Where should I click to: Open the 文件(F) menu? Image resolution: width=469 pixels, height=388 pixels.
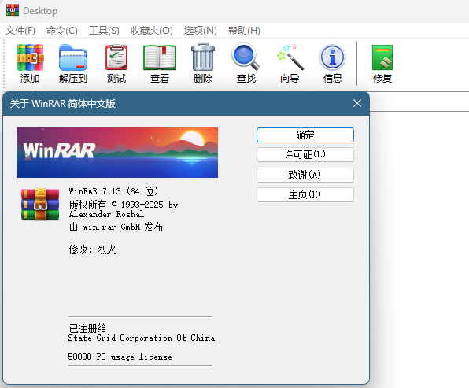[20, 31]
